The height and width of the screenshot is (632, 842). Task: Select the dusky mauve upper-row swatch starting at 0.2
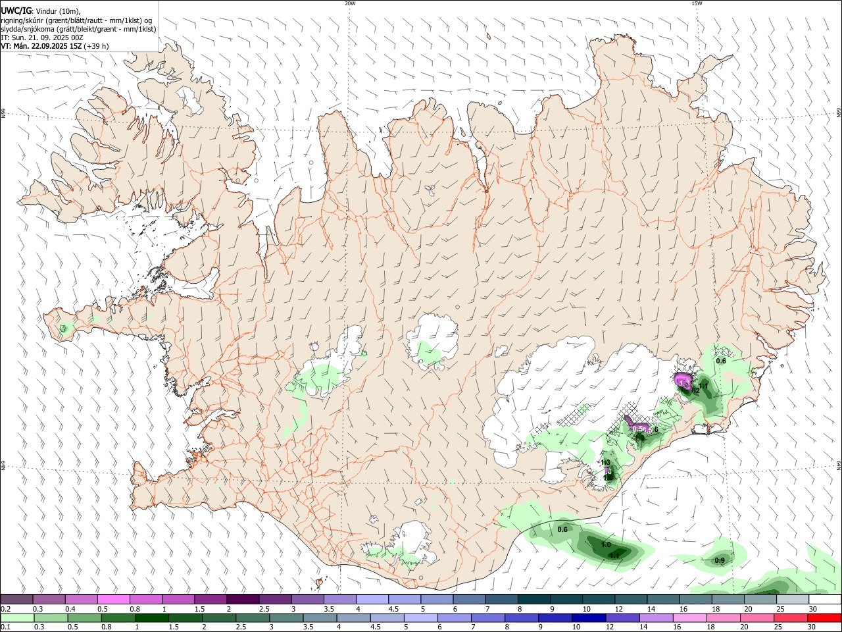(16, 600)
